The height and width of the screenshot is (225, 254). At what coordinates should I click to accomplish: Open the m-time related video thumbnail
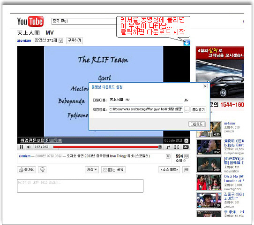209,130
